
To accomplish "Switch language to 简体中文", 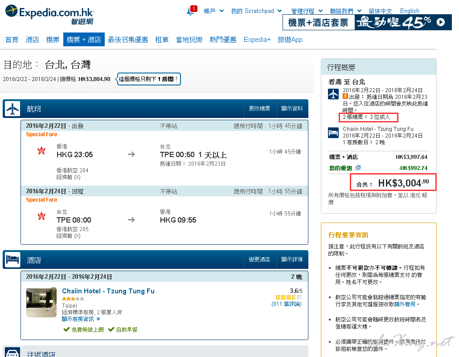I will pyautogui.click(x=380, y=11).
